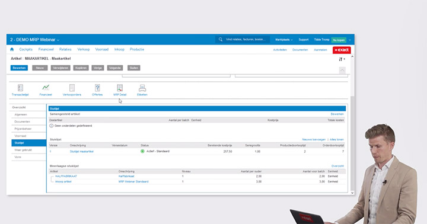
Task: Open the MRP Detail icon
Action: tap(120, 88)
